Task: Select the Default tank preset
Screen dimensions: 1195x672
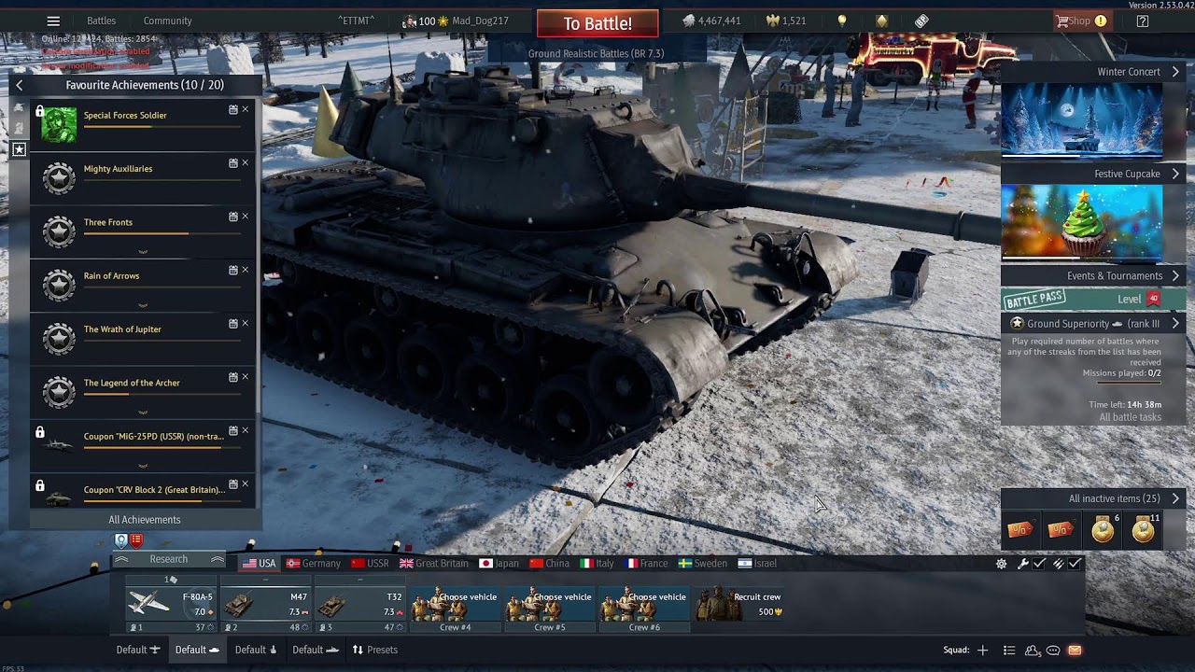Action: (x=197, y=650)
